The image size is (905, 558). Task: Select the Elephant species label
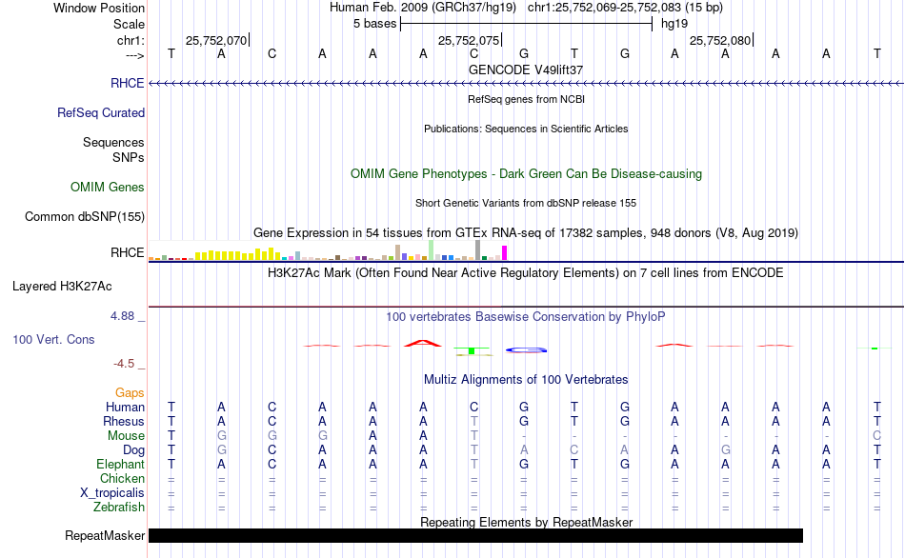click(x=120, y=464)
